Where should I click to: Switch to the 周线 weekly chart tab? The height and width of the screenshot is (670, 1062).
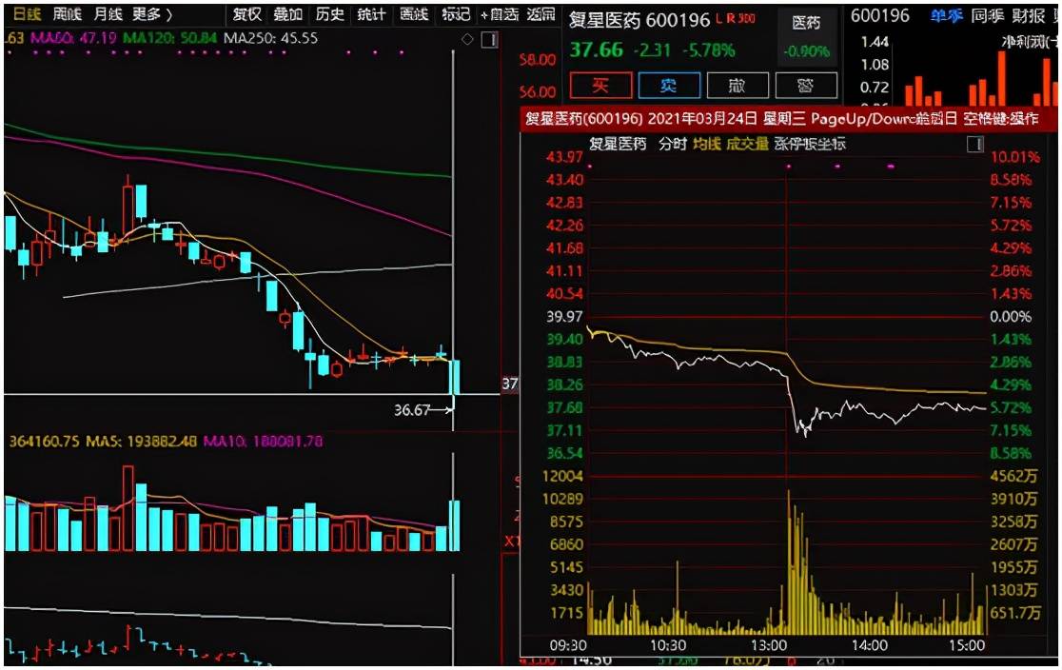pyautogui.click(x=68, y=14)
